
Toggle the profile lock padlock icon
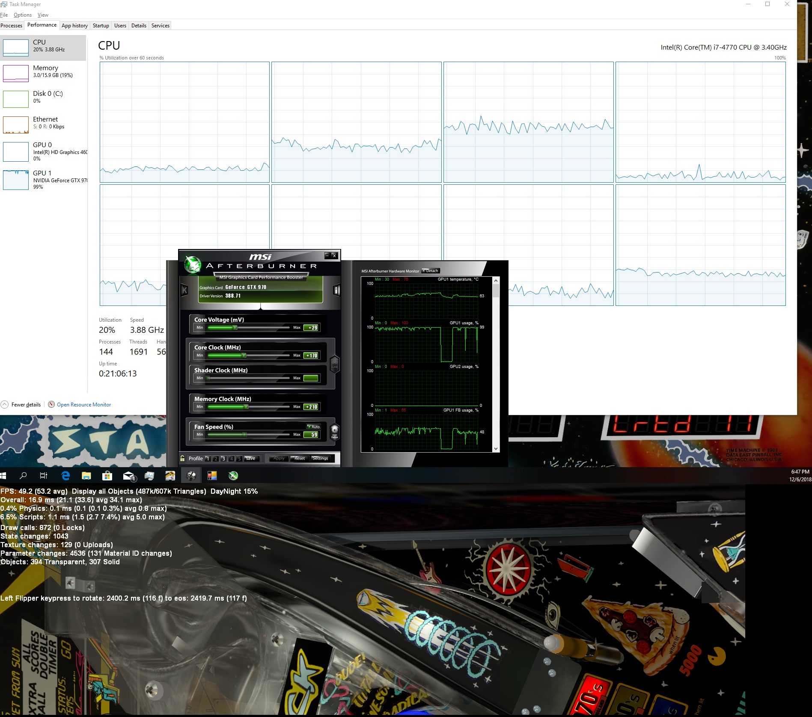(183, 458)
